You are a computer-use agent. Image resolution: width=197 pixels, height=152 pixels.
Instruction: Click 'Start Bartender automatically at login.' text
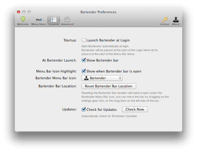click(x=105, y=46)
